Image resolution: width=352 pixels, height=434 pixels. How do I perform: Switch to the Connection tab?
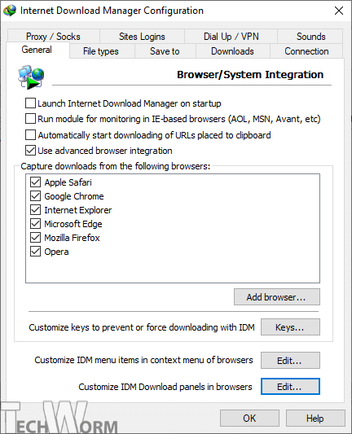pyautogui.click(x=306, y=51)
